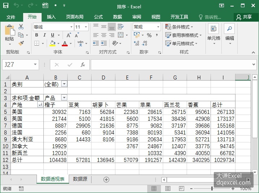Click the macro record status icon
Image resolution: width=259 pixels, height=193 pixels.
coord(21,188)
